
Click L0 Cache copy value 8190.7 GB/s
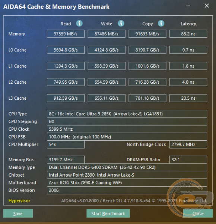[147, 50]
